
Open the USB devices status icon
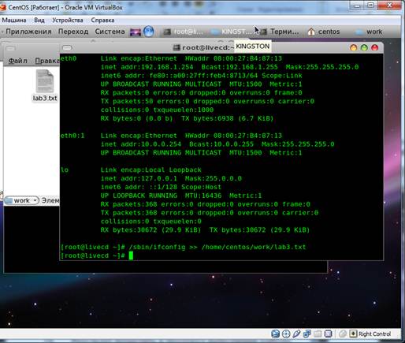(296, 334)
